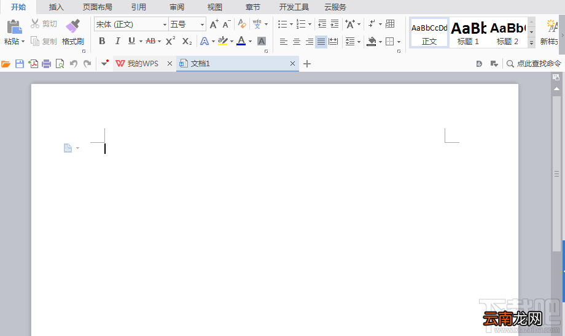Export the document to PDF
Viewport: 565px width, 336px height.
point(33,64)
